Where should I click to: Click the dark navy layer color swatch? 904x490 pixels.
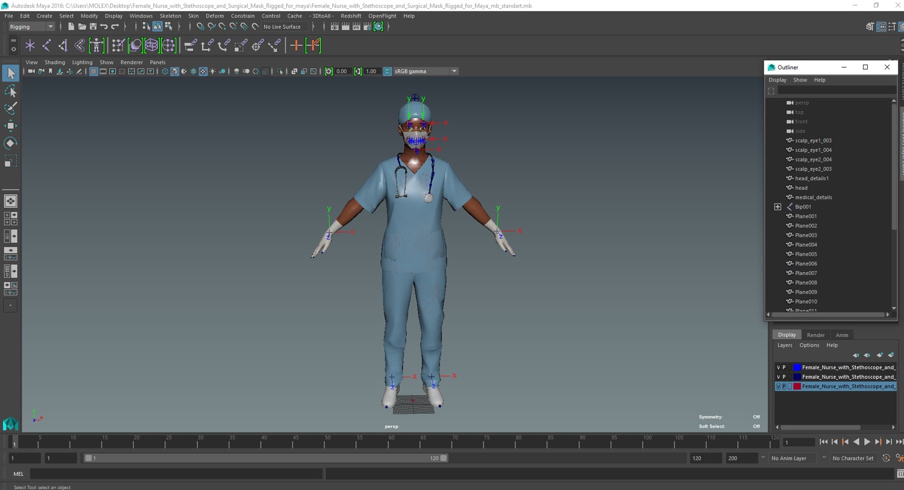tap(797, 377)
